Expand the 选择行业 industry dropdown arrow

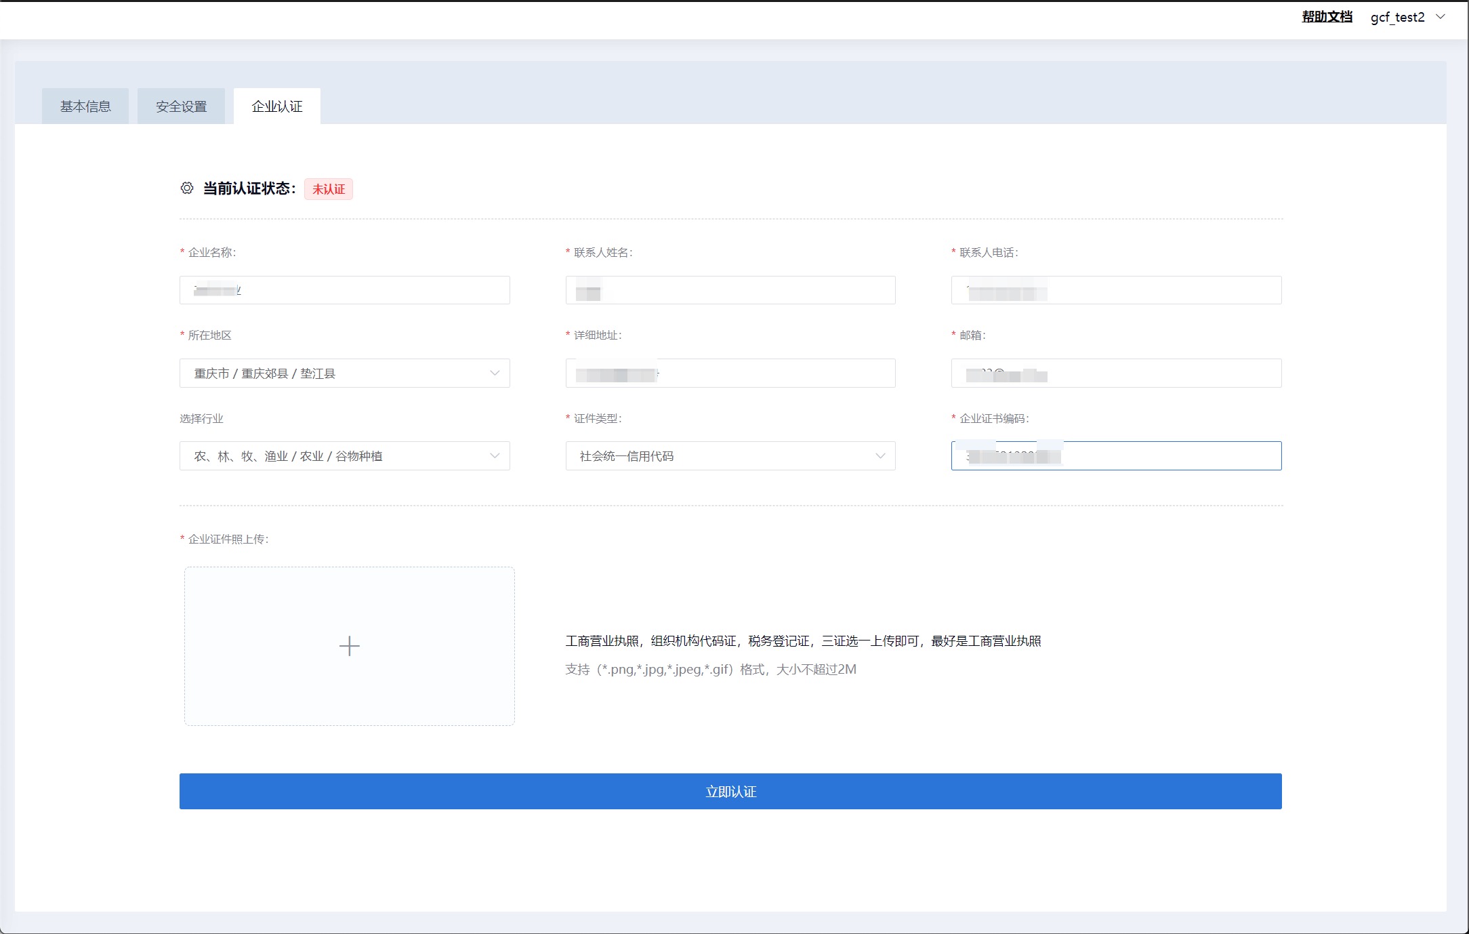pos(495,456)
